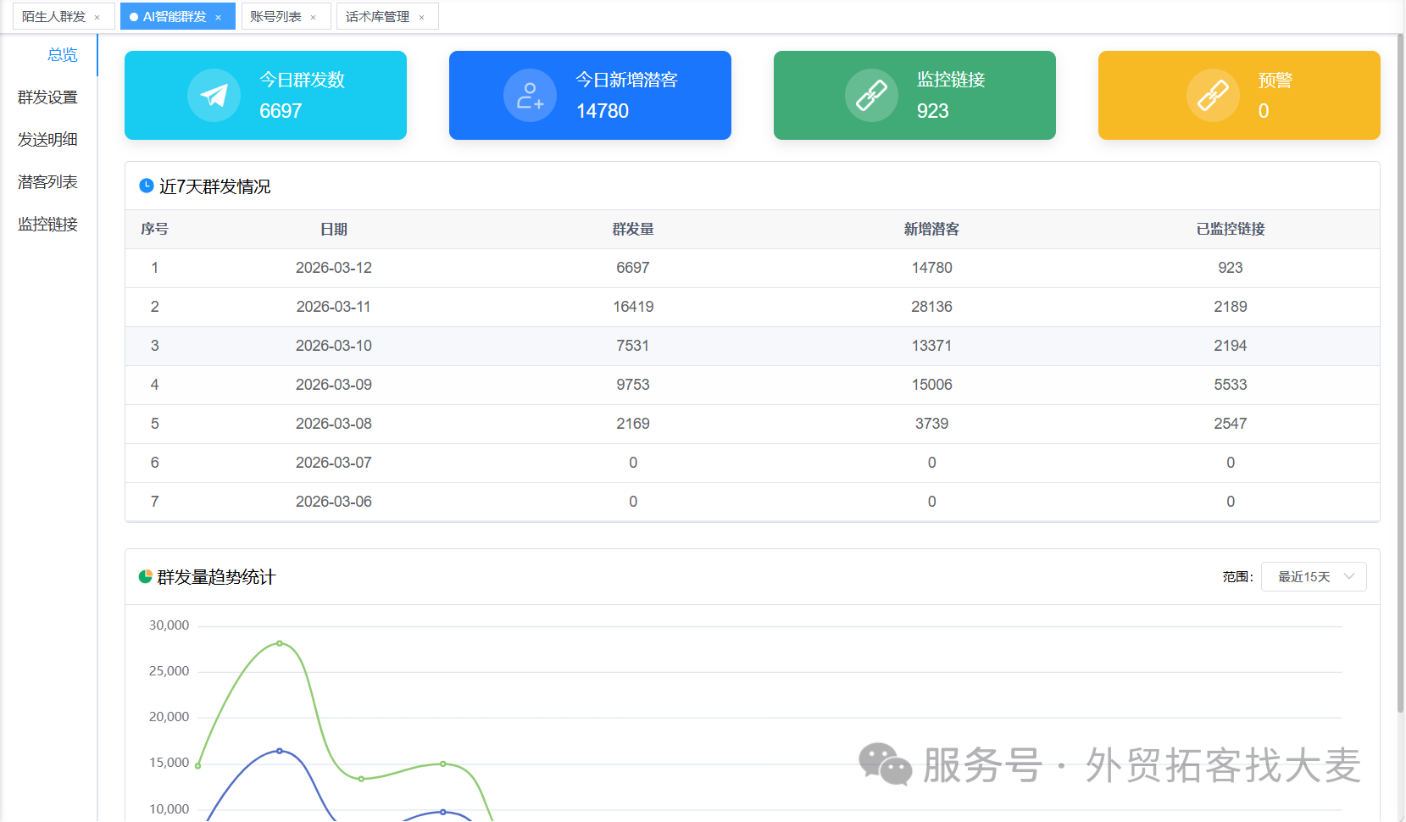Select the date cell 2026-03-06
The height and width of the screenshot is (822, 1406).
point(334,502)
